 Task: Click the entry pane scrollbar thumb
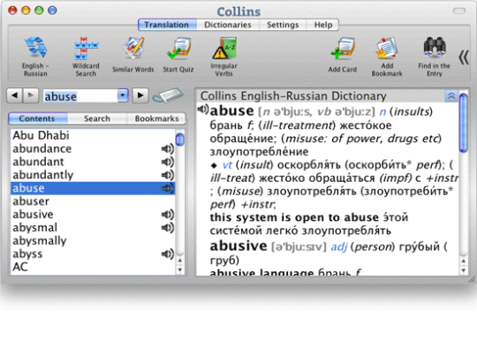point(464,123)
